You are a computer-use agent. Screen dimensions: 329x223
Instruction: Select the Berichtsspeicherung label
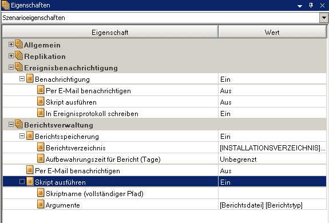[67, 137]
